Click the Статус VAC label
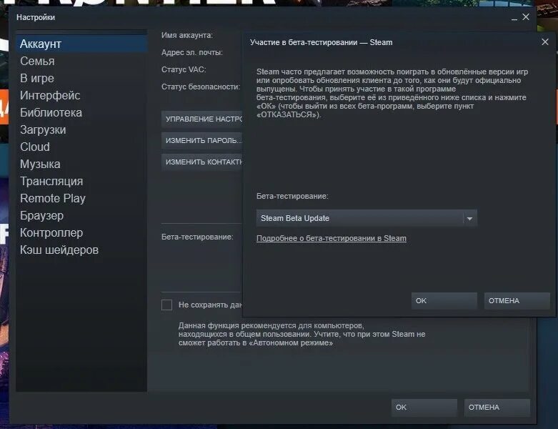Screen dimensions: 558x429 coord(184,69)
